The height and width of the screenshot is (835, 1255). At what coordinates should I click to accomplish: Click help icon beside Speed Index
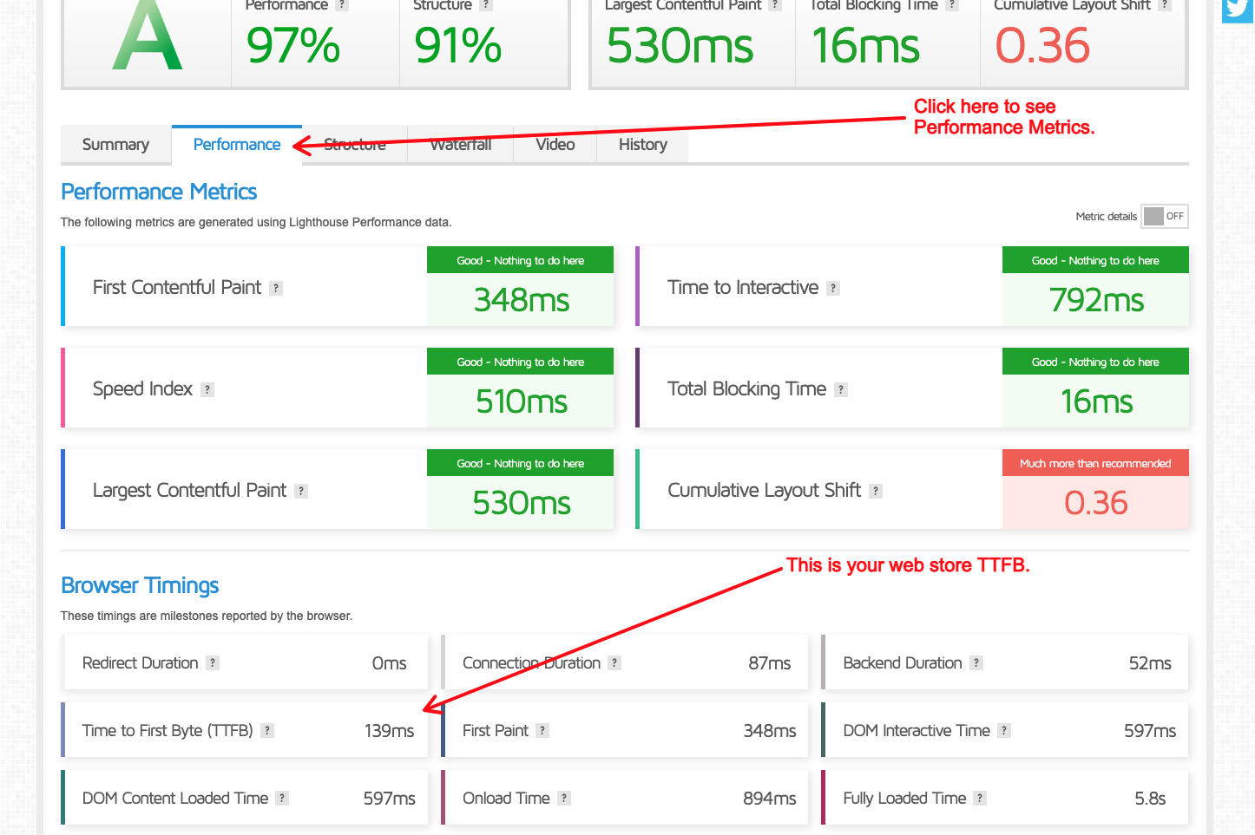coord(207,390)
